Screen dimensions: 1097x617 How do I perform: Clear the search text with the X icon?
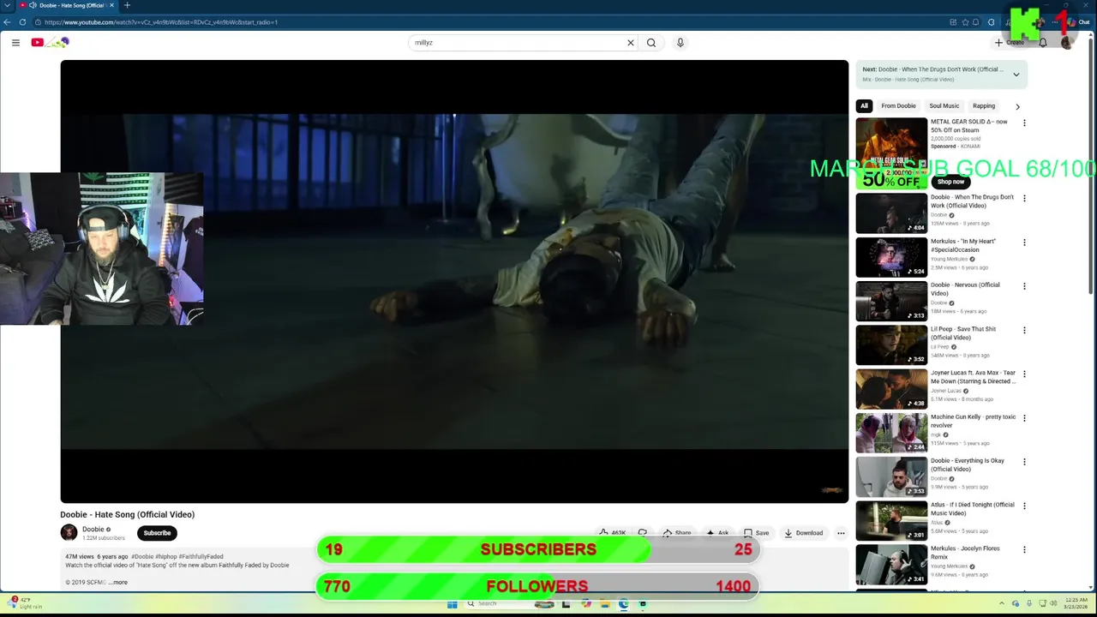631,42
